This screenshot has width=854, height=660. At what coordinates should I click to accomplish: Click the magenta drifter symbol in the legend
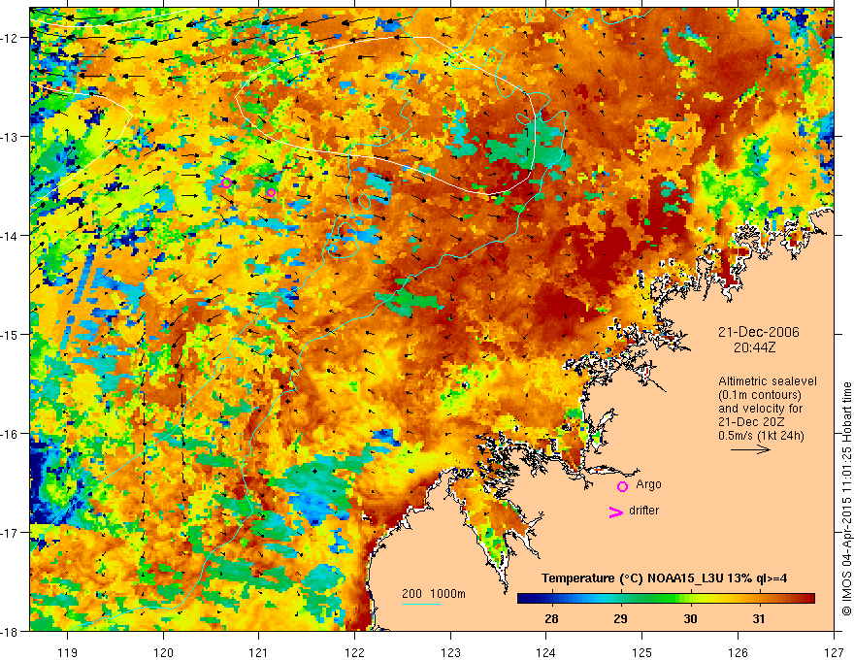[615, 511]
